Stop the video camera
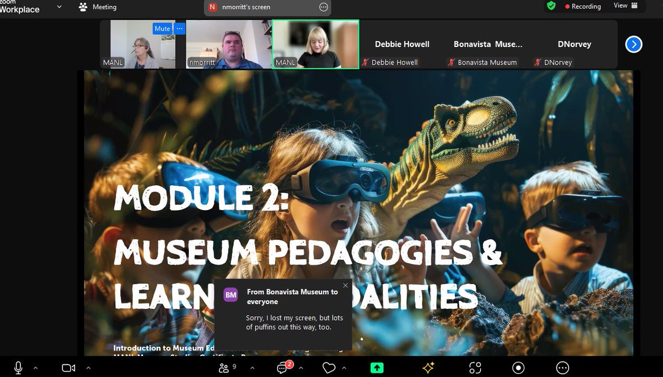The width and height of the screenshot is (663, 377). pos(68,367)
